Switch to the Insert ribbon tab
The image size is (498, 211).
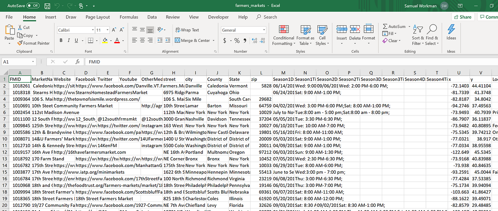click(x=51, y=17)
